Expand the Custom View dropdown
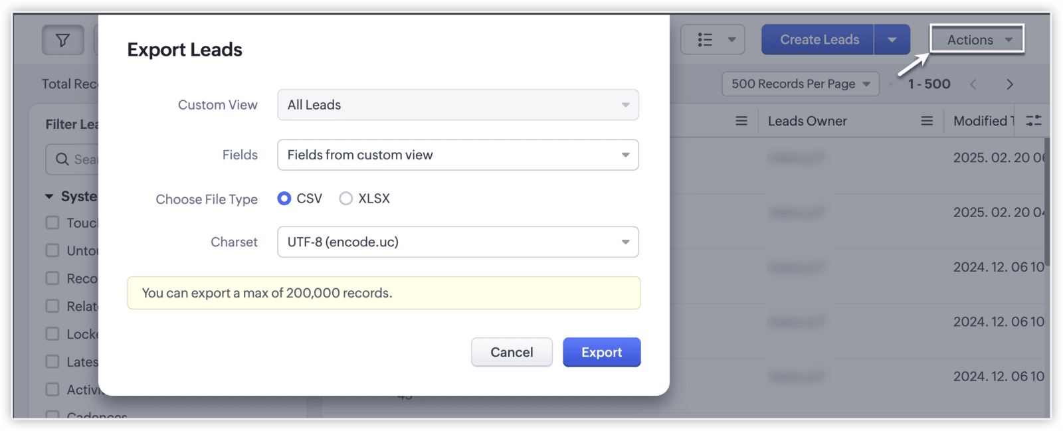 click(x=458, y=105)
